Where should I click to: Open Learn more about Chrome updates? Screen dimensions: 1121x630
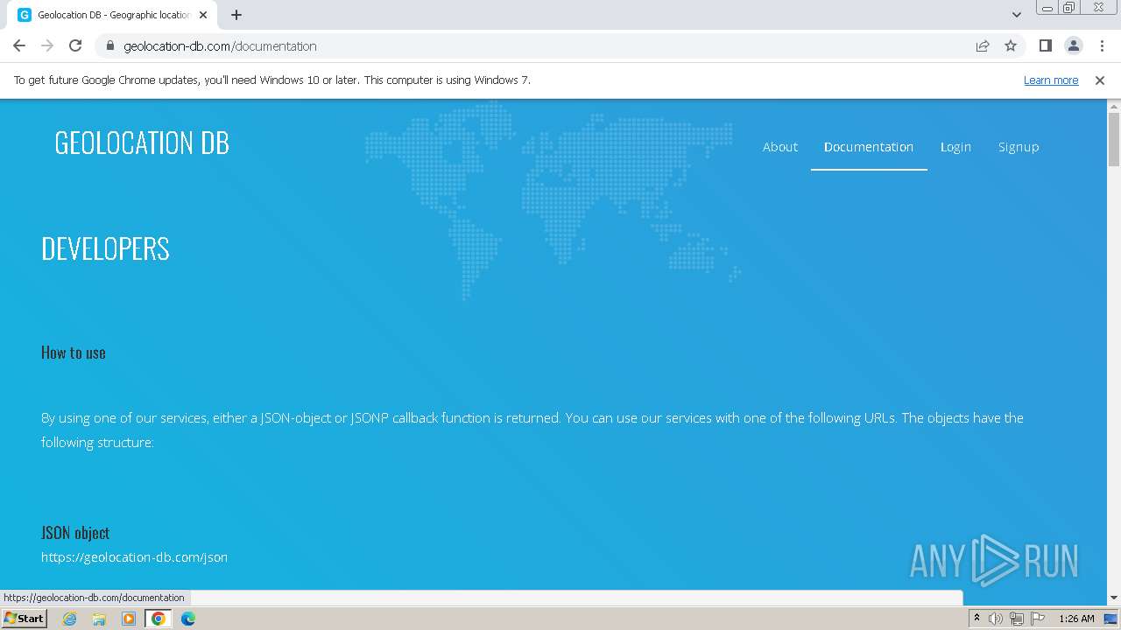click(x=1051, y=80)
